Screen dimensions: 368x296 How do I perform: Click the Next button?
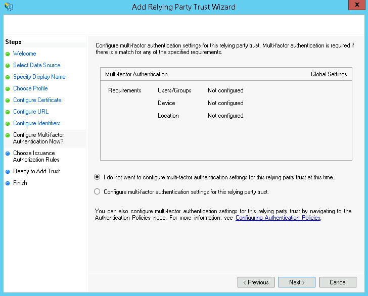(297, 282)
